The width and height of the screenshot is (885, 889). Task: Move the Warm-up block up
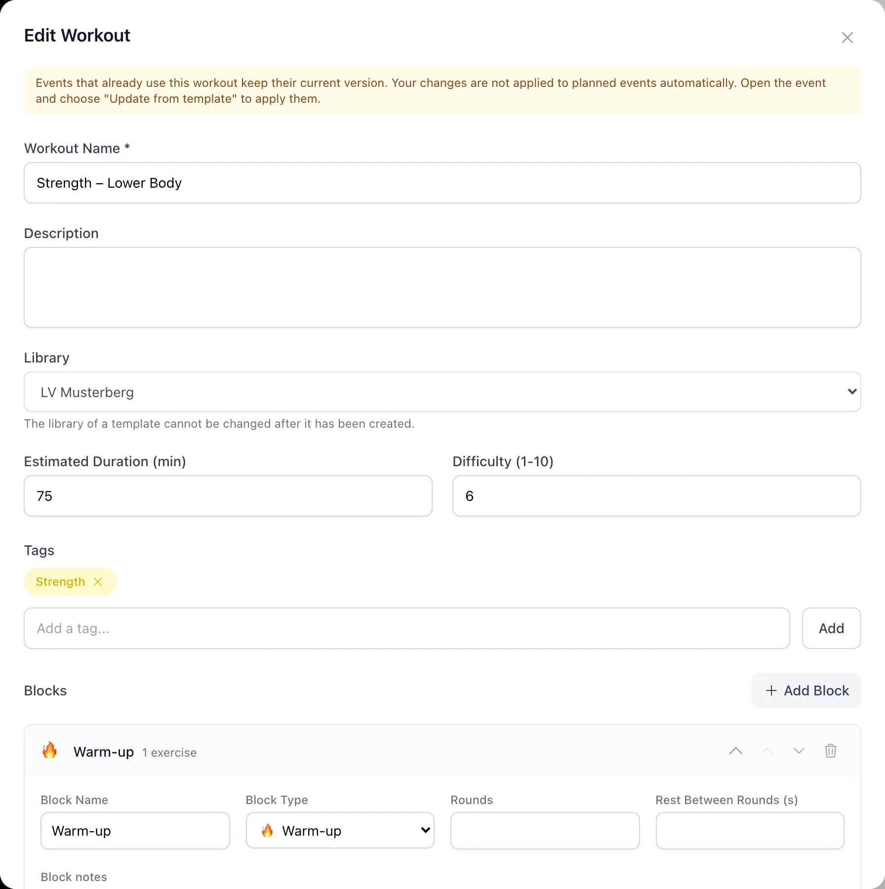pyautogui.click(x=767, y=751)
